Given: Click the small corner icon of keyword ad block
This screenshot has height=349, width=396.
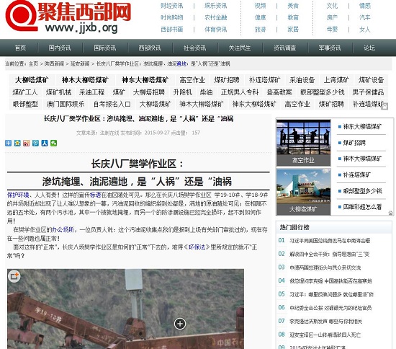Looking at the screenshot, I should [x=384, y=107].
